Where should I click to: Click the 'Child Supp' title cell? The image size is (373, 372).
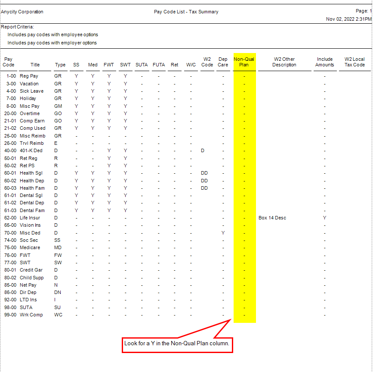coord(32,278)
